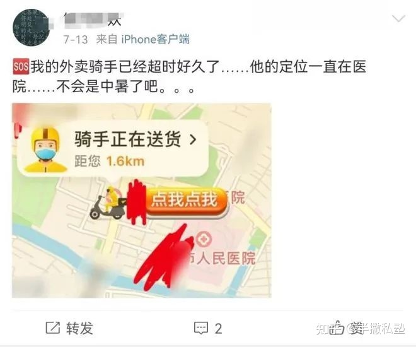Screen dimensions: 416x347
Task: Click the 骑手正在送货 status text
Action: pos(128,139)
